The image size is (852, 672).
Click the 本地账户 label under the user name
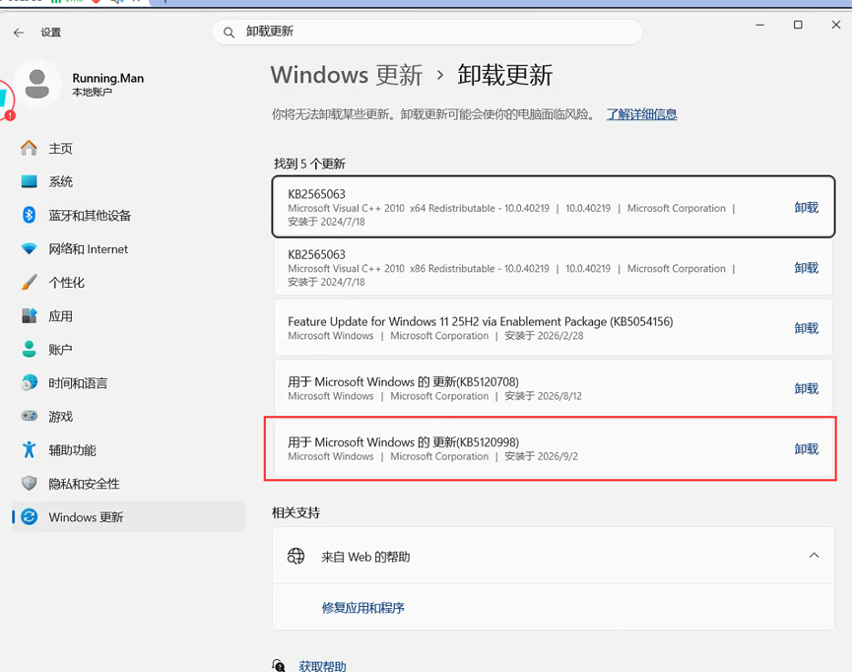tap(93, 92)
